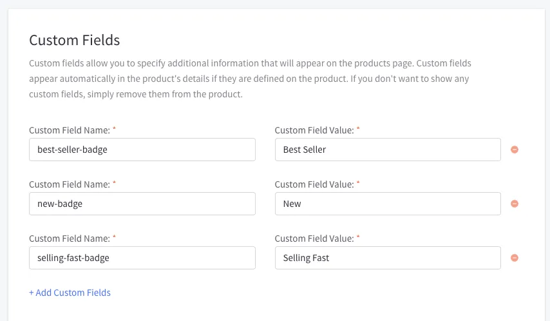Click the name input containing new-badge
Image resolution: width=550 pixels, height=321 pixels.
click(x=142, y=204)
